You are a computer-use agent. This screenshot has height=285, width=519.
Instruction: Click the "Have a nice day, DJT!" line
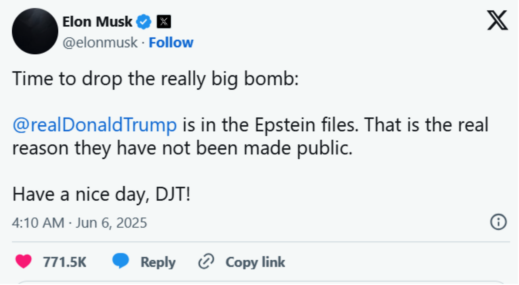point(101,195)
